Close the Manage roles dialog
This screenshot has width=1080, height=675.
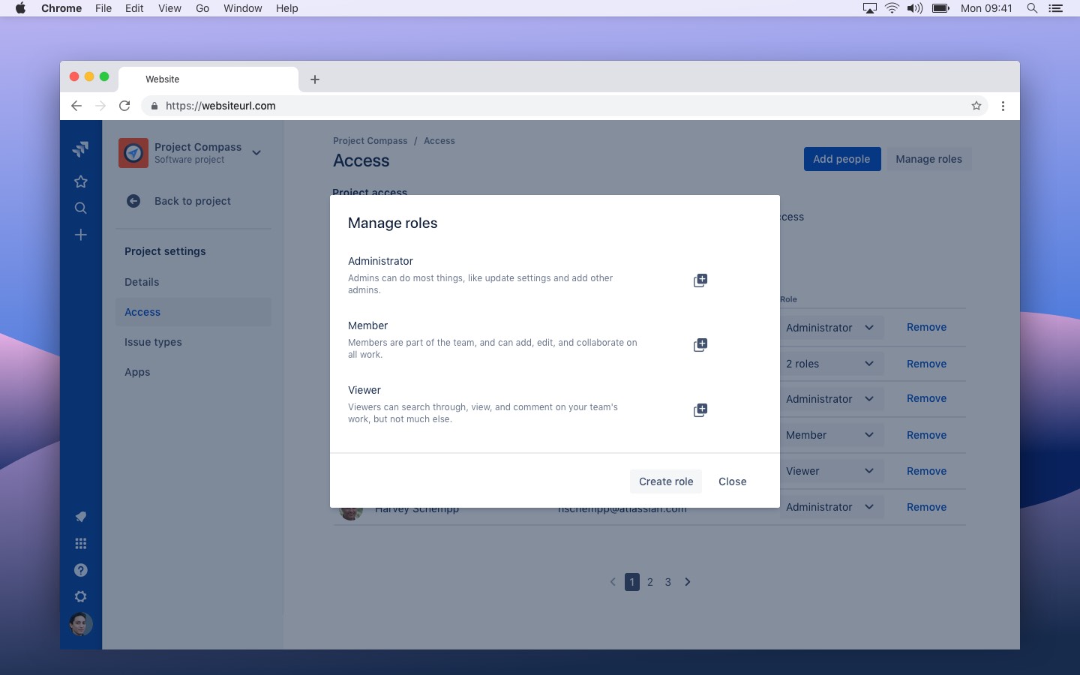coord(732,481)
